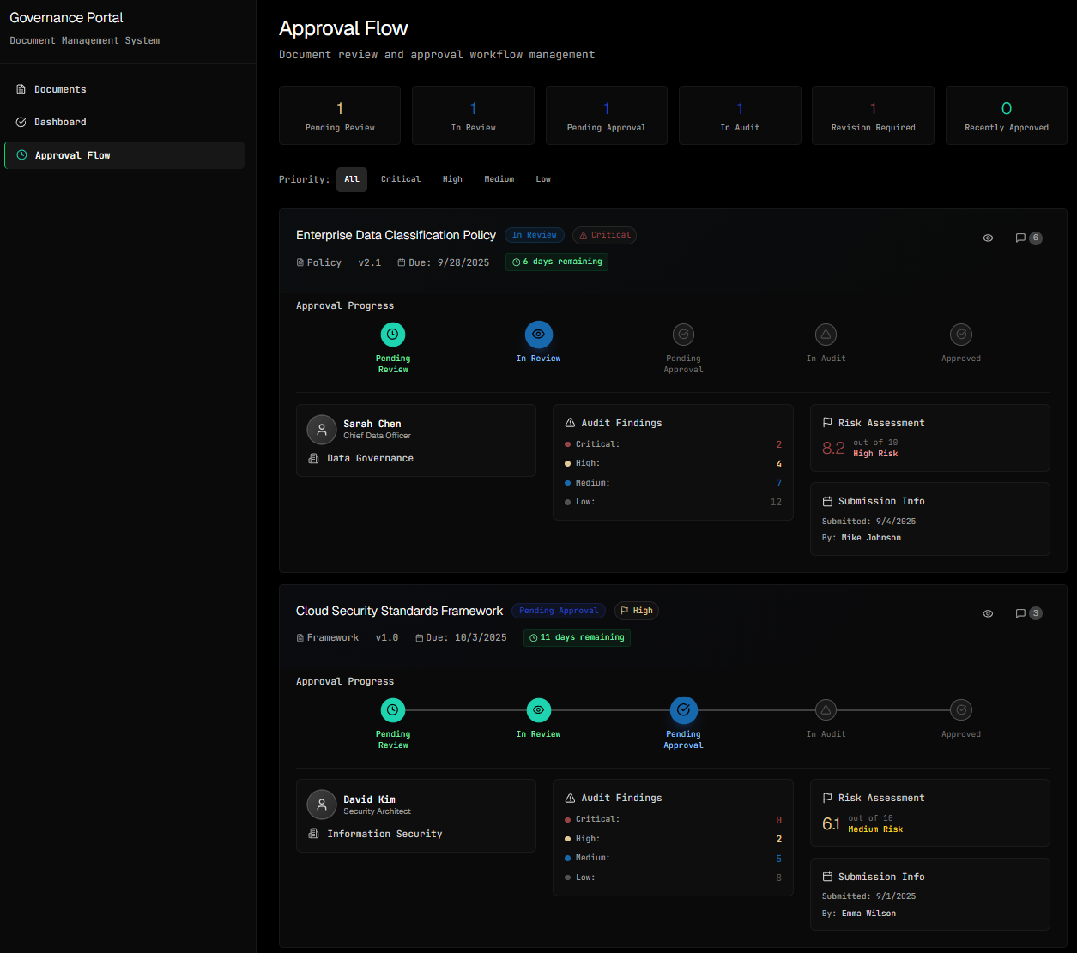Open Documents in the sidebar

124,89
